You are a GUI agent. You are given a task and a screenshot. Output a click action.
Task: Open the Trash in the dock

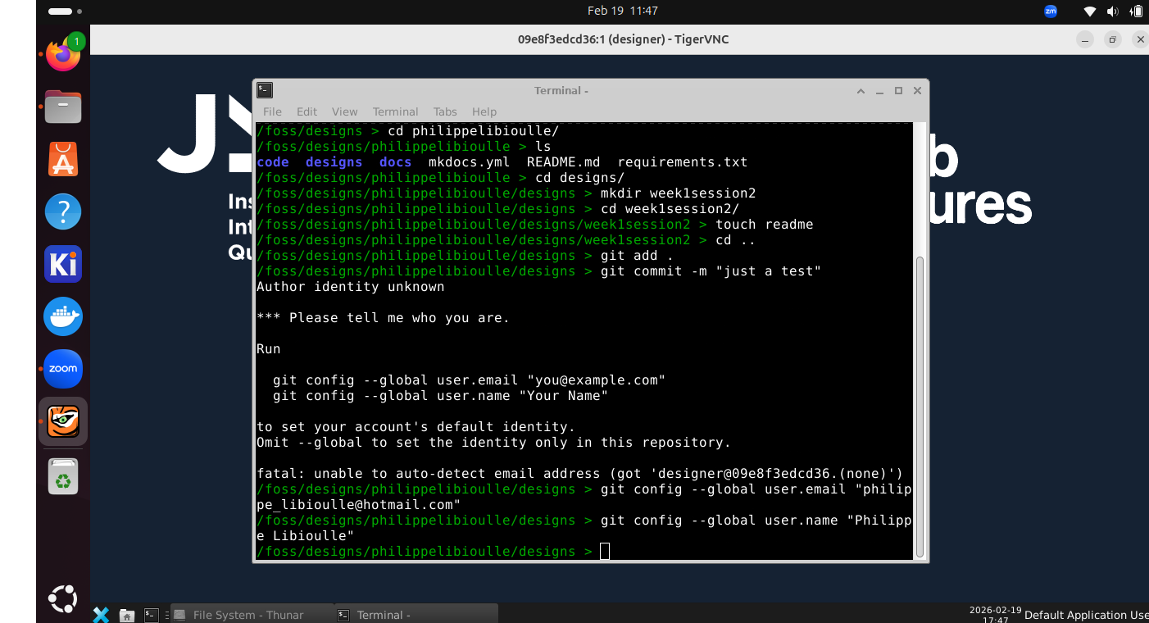[63, 475]
